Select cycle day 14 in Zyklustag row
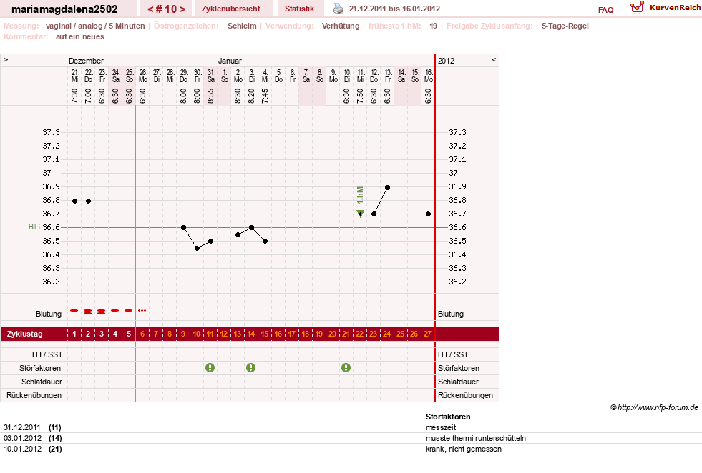The image size is (702, 473). (250, 334)
